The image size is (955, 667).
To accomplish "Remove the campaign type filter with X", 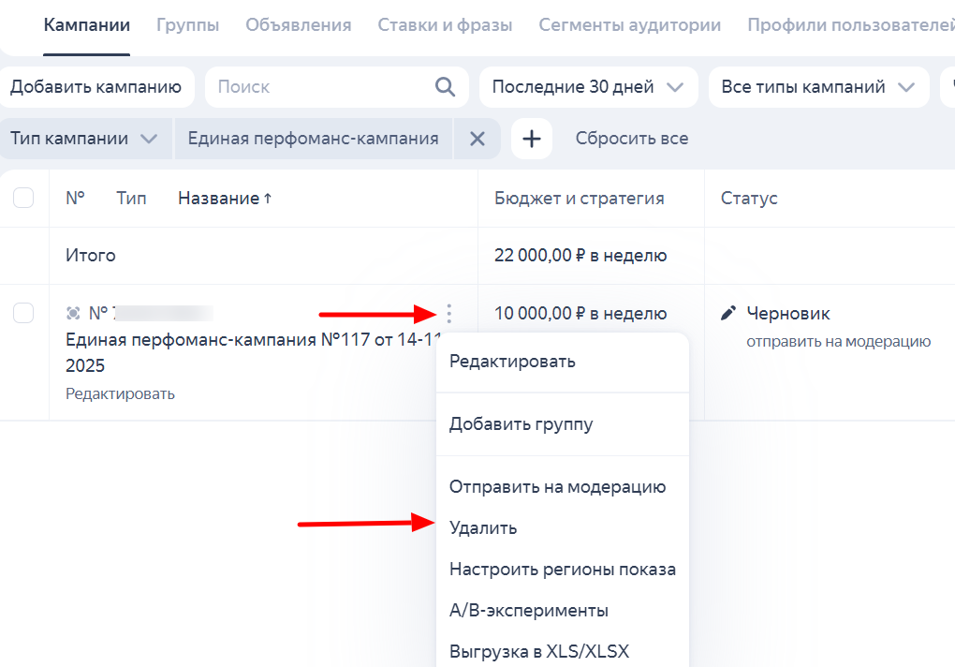I will click(477, 139).
